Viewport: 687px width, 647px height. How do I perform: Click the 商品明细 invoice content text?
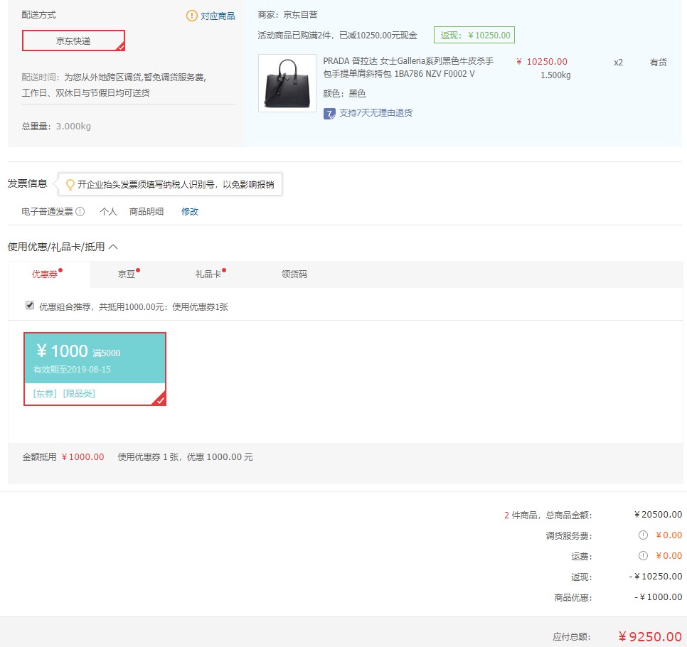[147, 212]
